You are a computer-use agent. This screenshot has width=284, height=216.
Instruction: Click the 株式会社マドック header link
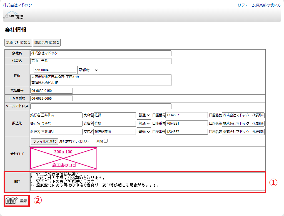point(18,5)
